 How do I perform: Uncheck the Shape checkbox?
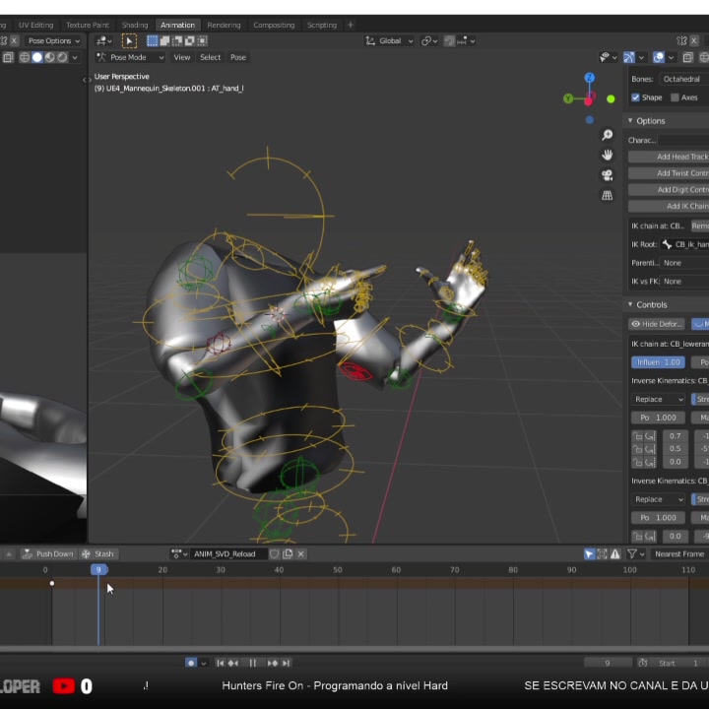coord(635,97)
